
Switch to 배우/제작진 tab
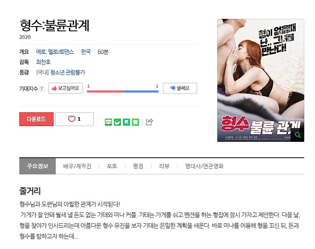(x=77, y=166)
